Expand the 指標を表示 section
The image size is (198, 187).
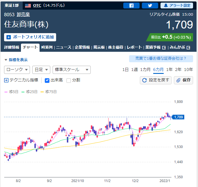point(16,60)
